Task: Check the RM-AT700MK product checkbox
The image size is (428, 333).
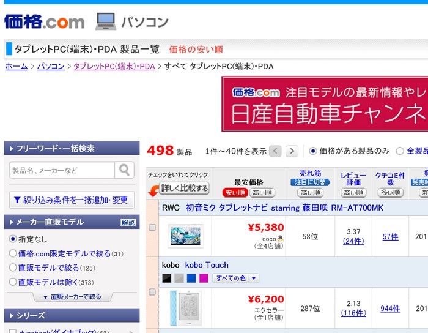Action: [x=152, y=227]
